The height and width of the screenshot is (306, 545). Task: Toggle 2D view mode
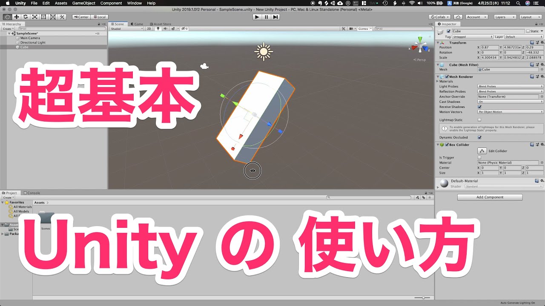click(x=149, y=29)
